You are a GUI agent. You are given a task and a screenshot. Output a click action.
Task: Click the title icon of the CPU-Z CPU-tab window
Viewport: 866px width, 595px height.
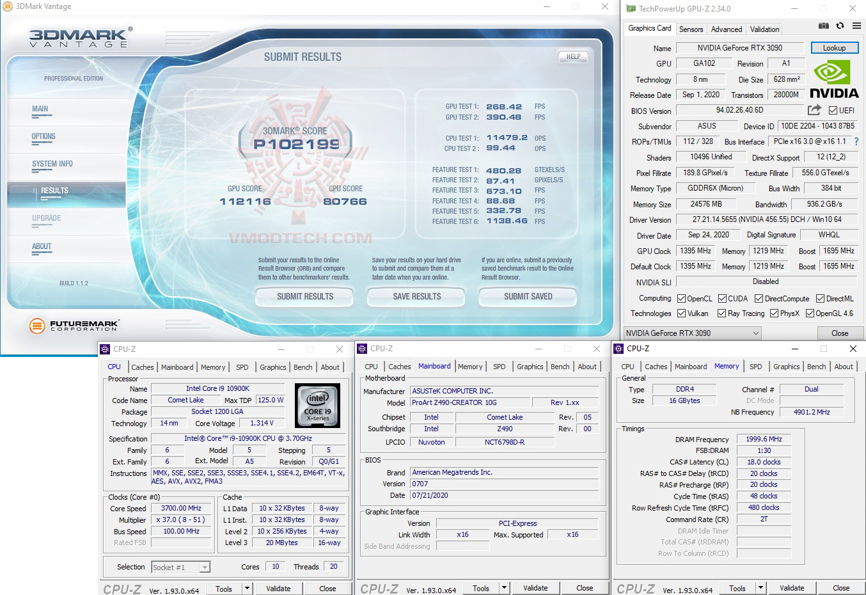[106, 349]
